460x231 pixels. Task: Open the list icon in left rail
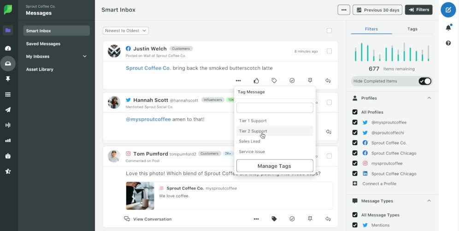point(8,95)
